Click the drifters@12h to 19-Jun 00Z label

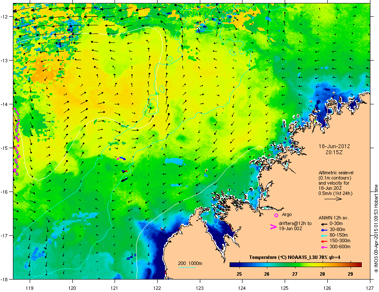(295, 226)
